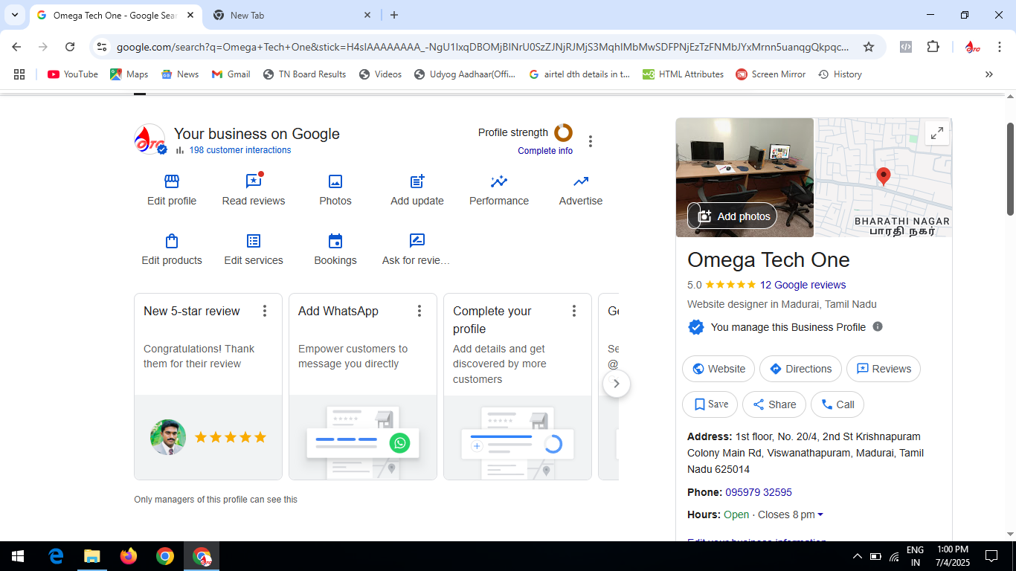1016x571 pixels.
Task: Open Edit profile in business dashboard
Action: (x=172, y=182)
